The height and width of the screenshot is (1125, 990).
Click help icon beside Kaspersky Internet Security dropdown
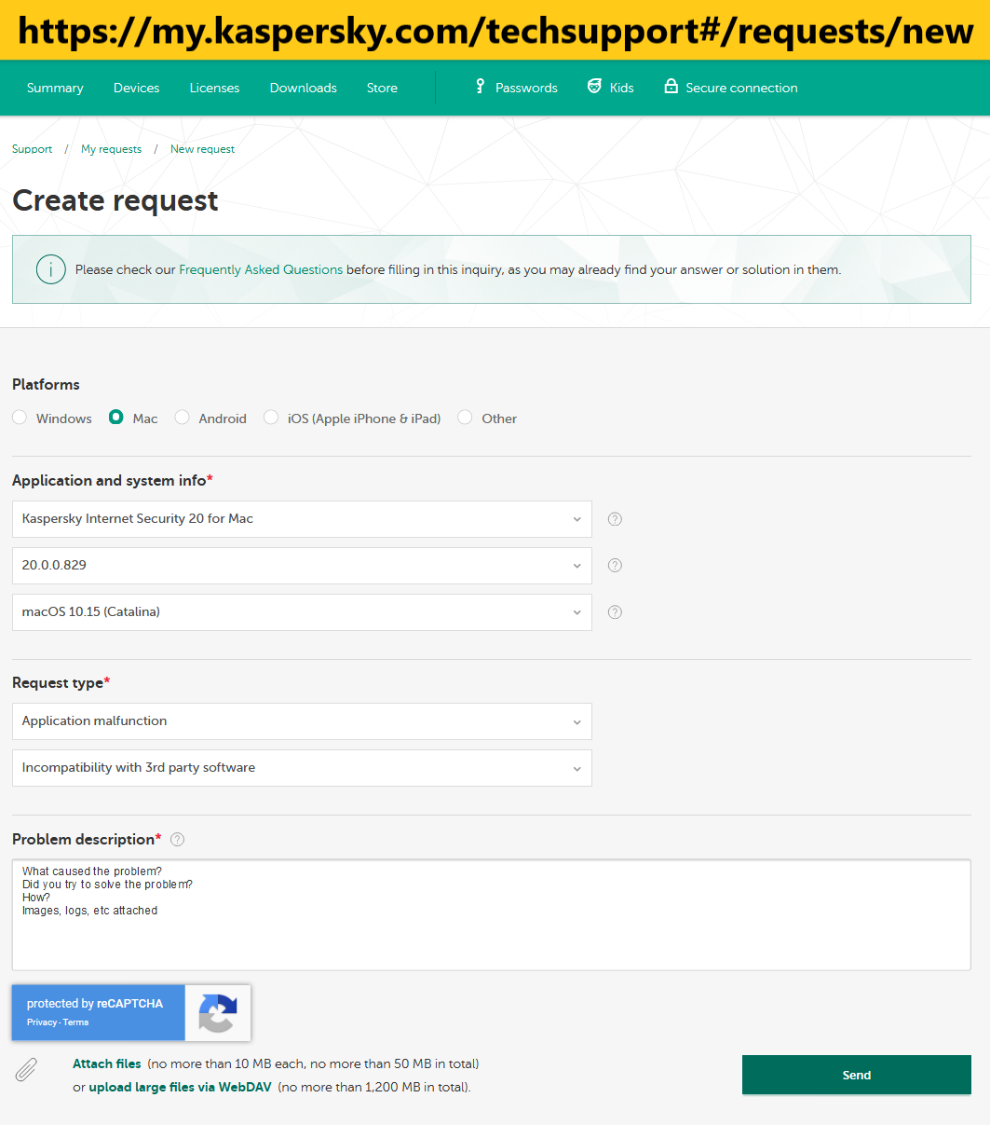615,519
